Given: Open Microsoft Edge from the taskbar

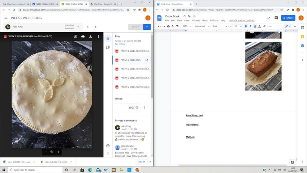Looking at the screenshot, I should coord(90,170).
